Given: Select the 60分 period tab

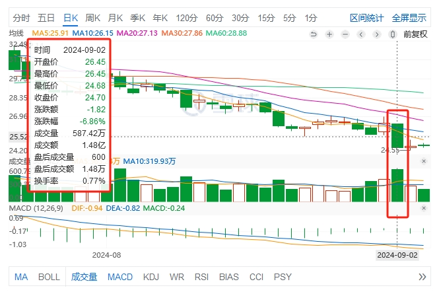Looking at the screenshot, I should pyautogui.click(x=214, y=17).
